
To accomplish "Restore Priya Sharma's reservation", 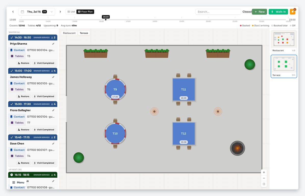I will pyautogui.click(x=23, y=63).
